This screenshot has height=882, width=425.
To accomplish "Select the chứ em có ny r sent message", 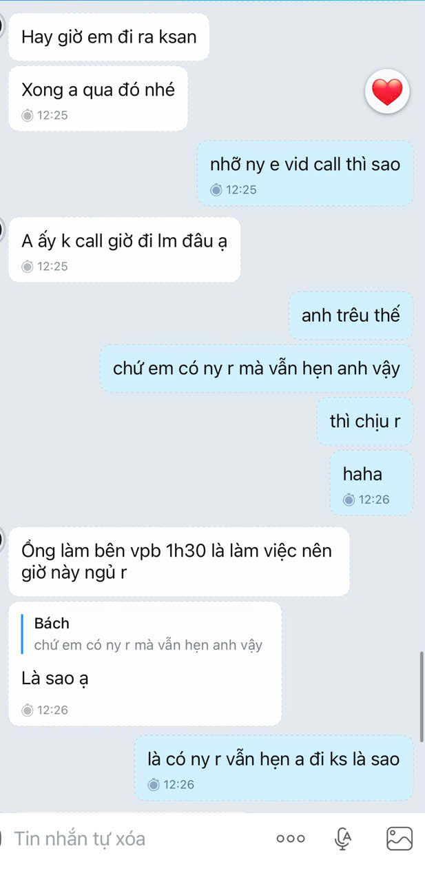I will click(x=256, y=369).
